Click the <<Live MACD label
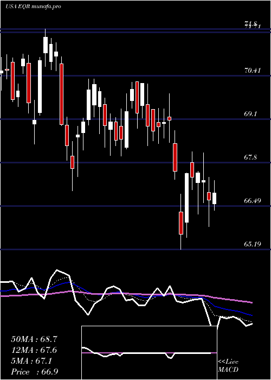Screen dimensions: 271x380 point(228,366)
